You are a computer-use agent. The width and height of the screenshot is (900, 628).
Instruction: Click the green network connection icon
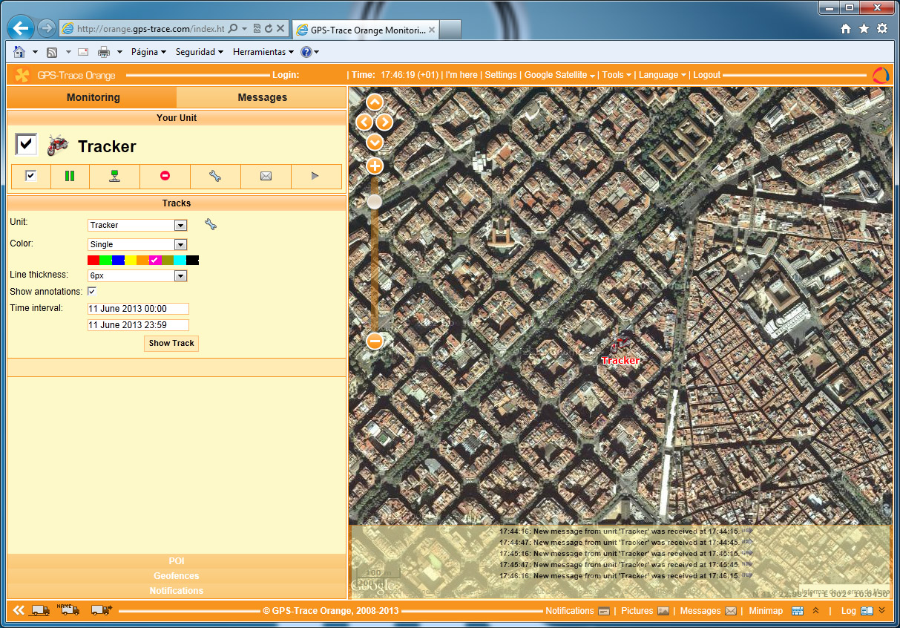point(114,176)
